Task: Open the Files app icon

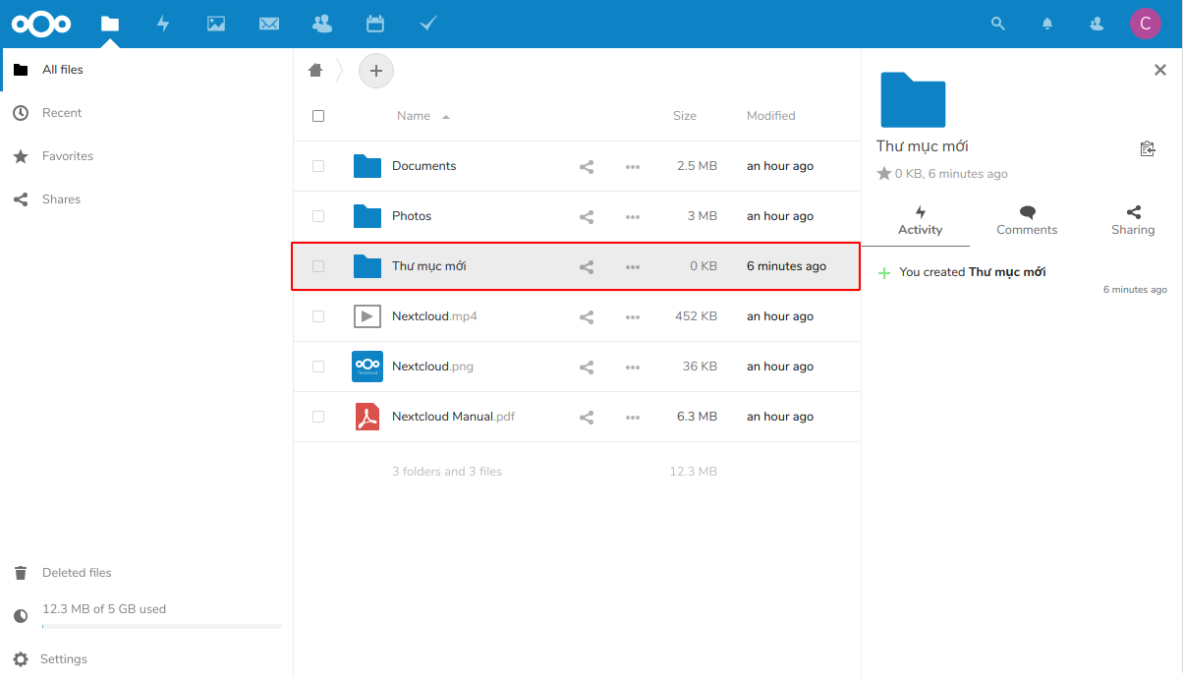Action: coord(110,24)
